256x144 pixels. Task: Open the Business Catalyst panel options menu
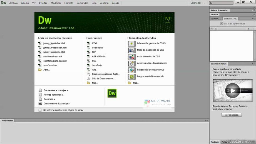point(254,64)
